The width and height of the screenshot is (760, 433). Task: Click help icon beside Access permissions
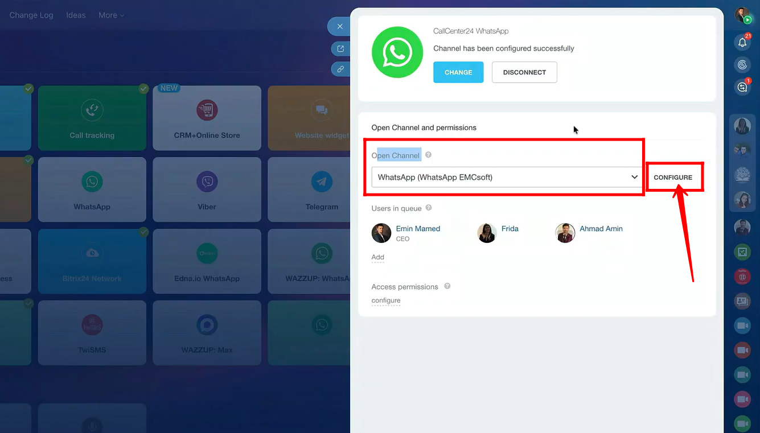click(x=447, y=286)
